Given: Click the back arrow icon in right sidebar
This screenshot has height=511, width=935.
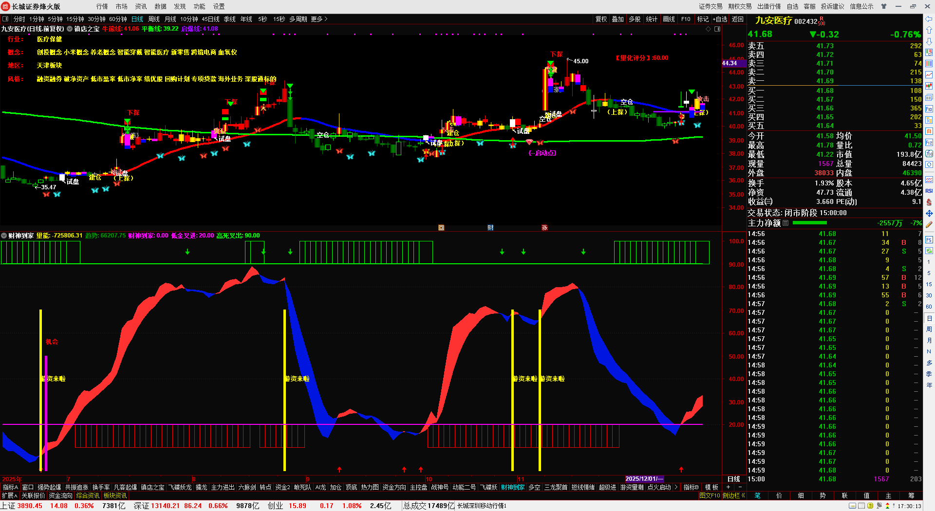Looking at the screenshot, I should click(x=929, y=19).
